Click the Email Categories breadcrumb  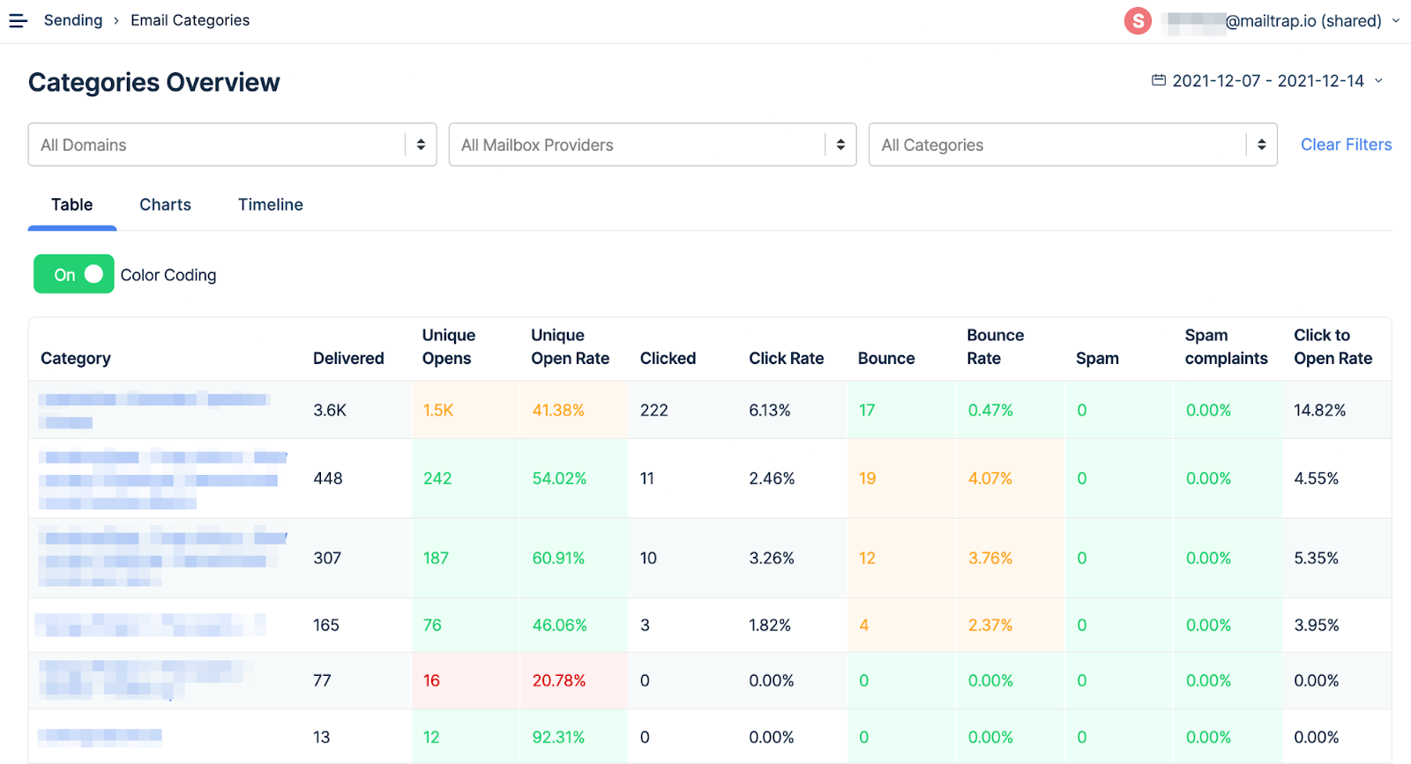190,20
